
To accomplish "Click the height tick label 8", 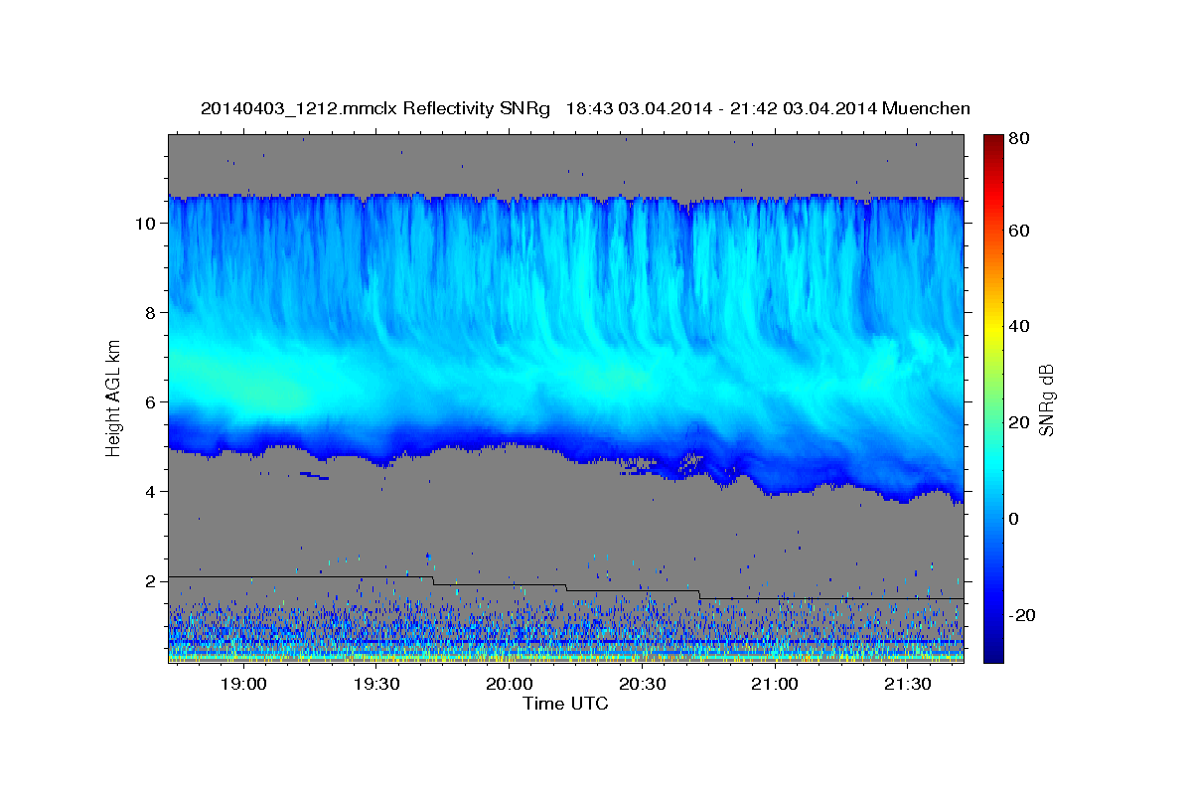I will pyautogui.click(x=150, y=313).
